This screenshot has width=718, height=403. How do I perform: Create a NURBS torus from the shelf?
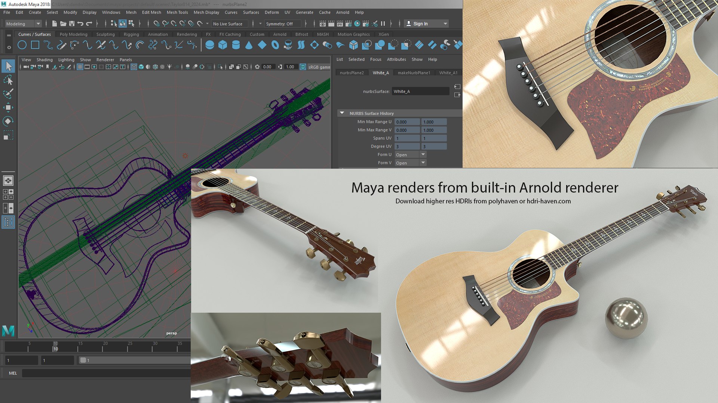pyautogui.click(x=275, y=45)
